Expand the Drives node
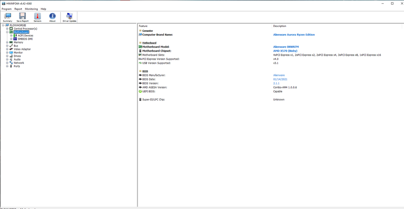The image size is (404, 209). point(7,56)
